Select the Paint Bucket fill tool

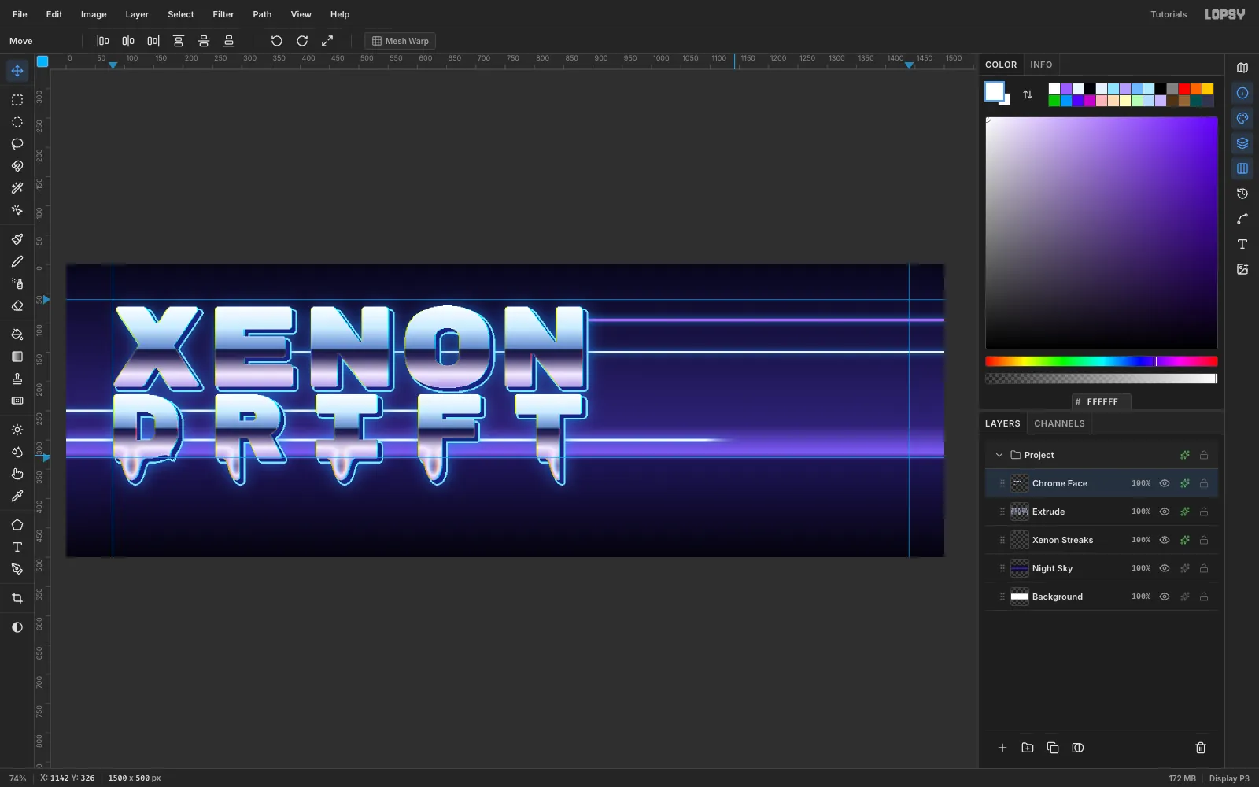coord(17,334)
